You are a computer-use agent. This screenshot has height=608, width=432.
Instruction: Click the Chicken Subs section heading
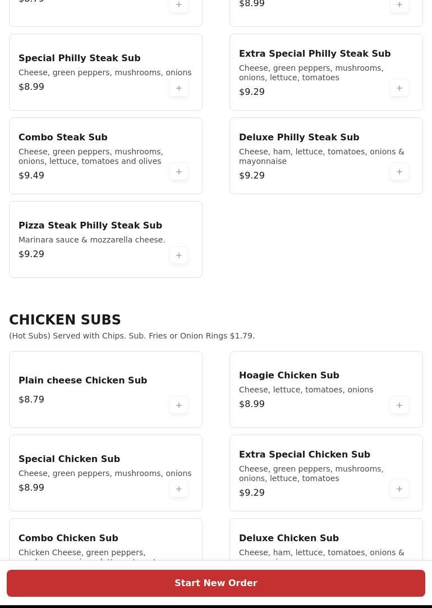tap(65, 320)
